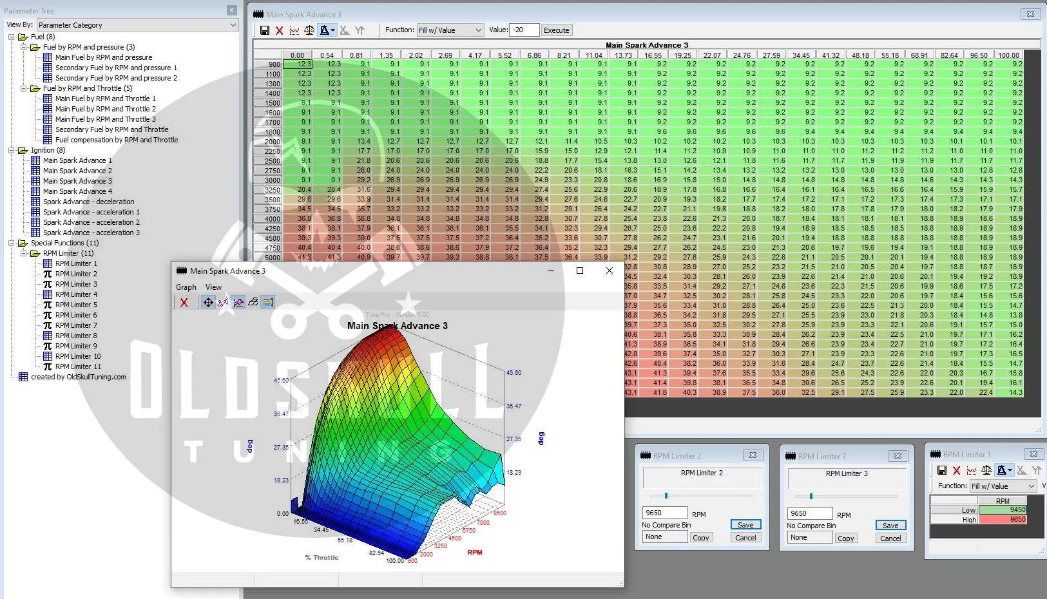Click the points scatter icon in graph toolbar
Image resolution: width=1047 pixels, height=599 pixels.
[x=223, y=302]
